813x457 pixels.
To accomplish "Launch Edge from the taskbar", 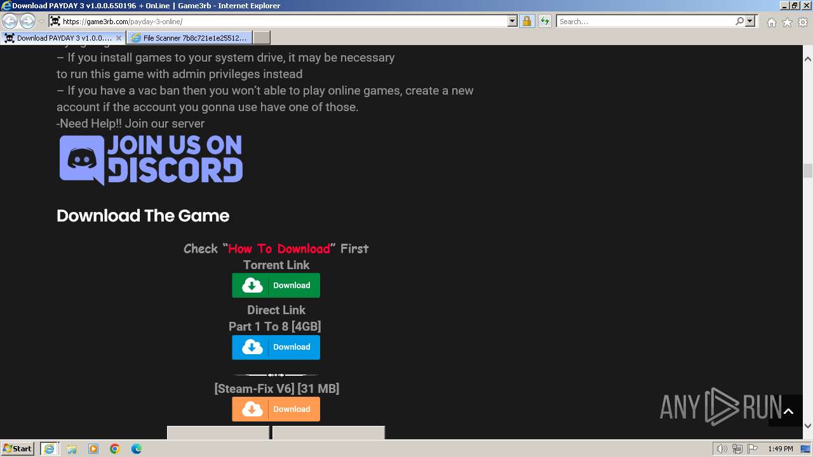I will [x=137, y=449].
